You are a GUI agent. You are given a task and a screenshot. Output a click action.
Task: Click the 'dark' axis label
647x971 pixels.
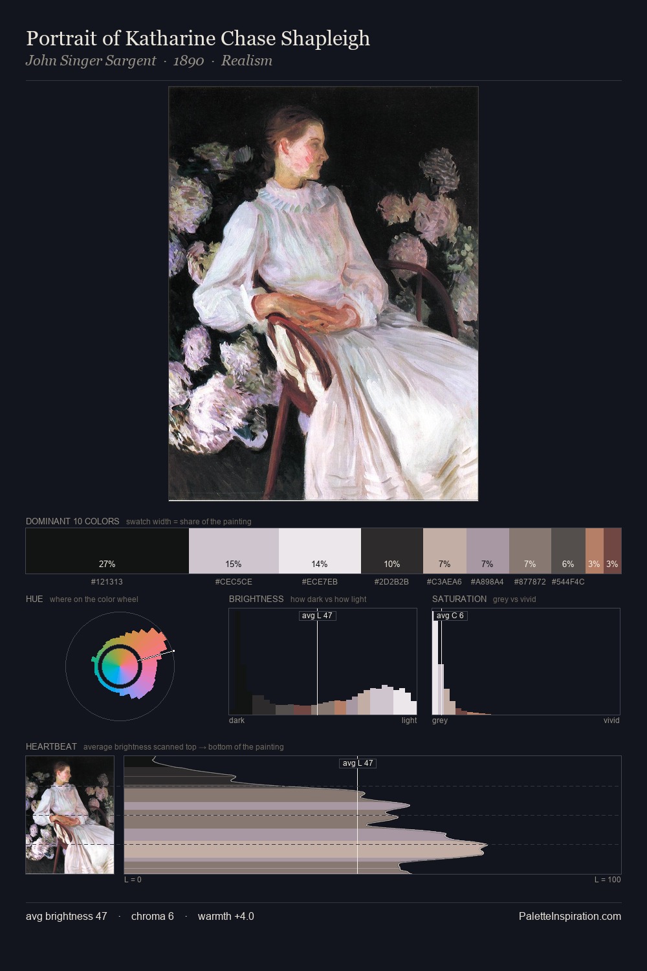(237, 720)
